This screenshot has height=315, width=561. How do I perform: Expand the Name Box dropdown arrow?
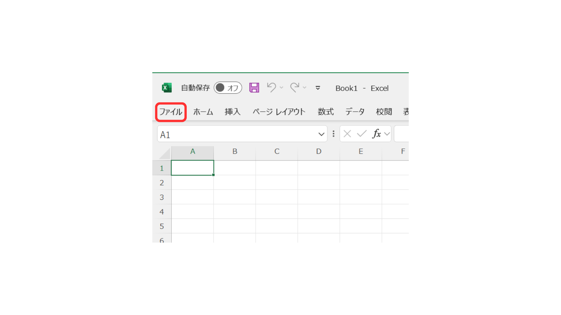321,134
